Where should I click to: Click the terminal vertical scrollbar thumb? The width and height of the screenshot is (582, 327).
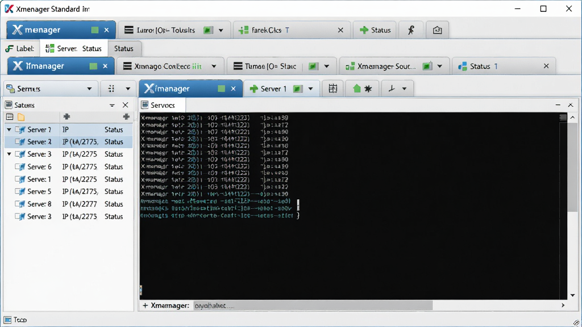pyautogui.click(x=572, y=167)
